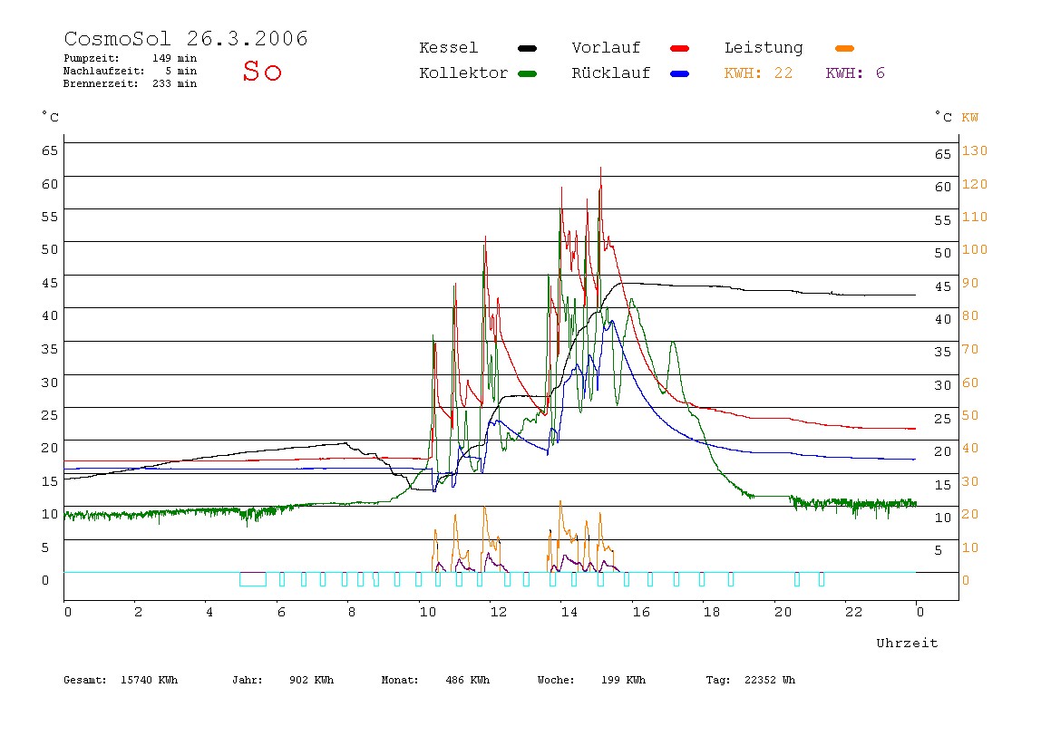This screenshot has width=1041, height=736.
Task: Pick the orange Leistung legend swatch
Action: [844, 48]
